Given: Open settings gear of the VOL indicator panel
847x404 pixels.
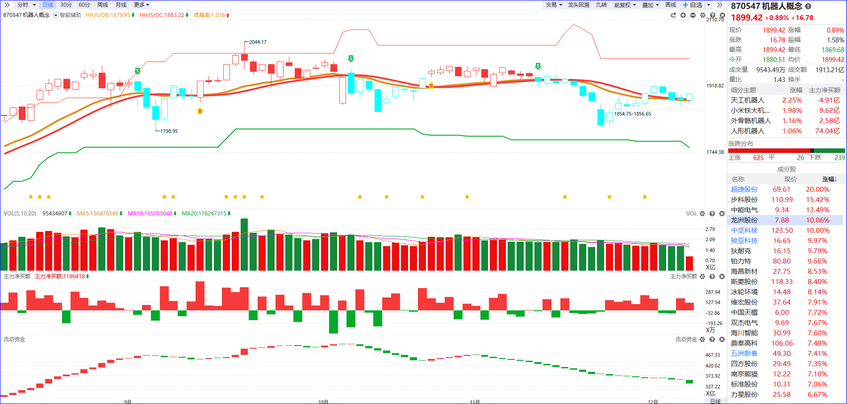Looking at the screenshot, I should pos(702,214).
